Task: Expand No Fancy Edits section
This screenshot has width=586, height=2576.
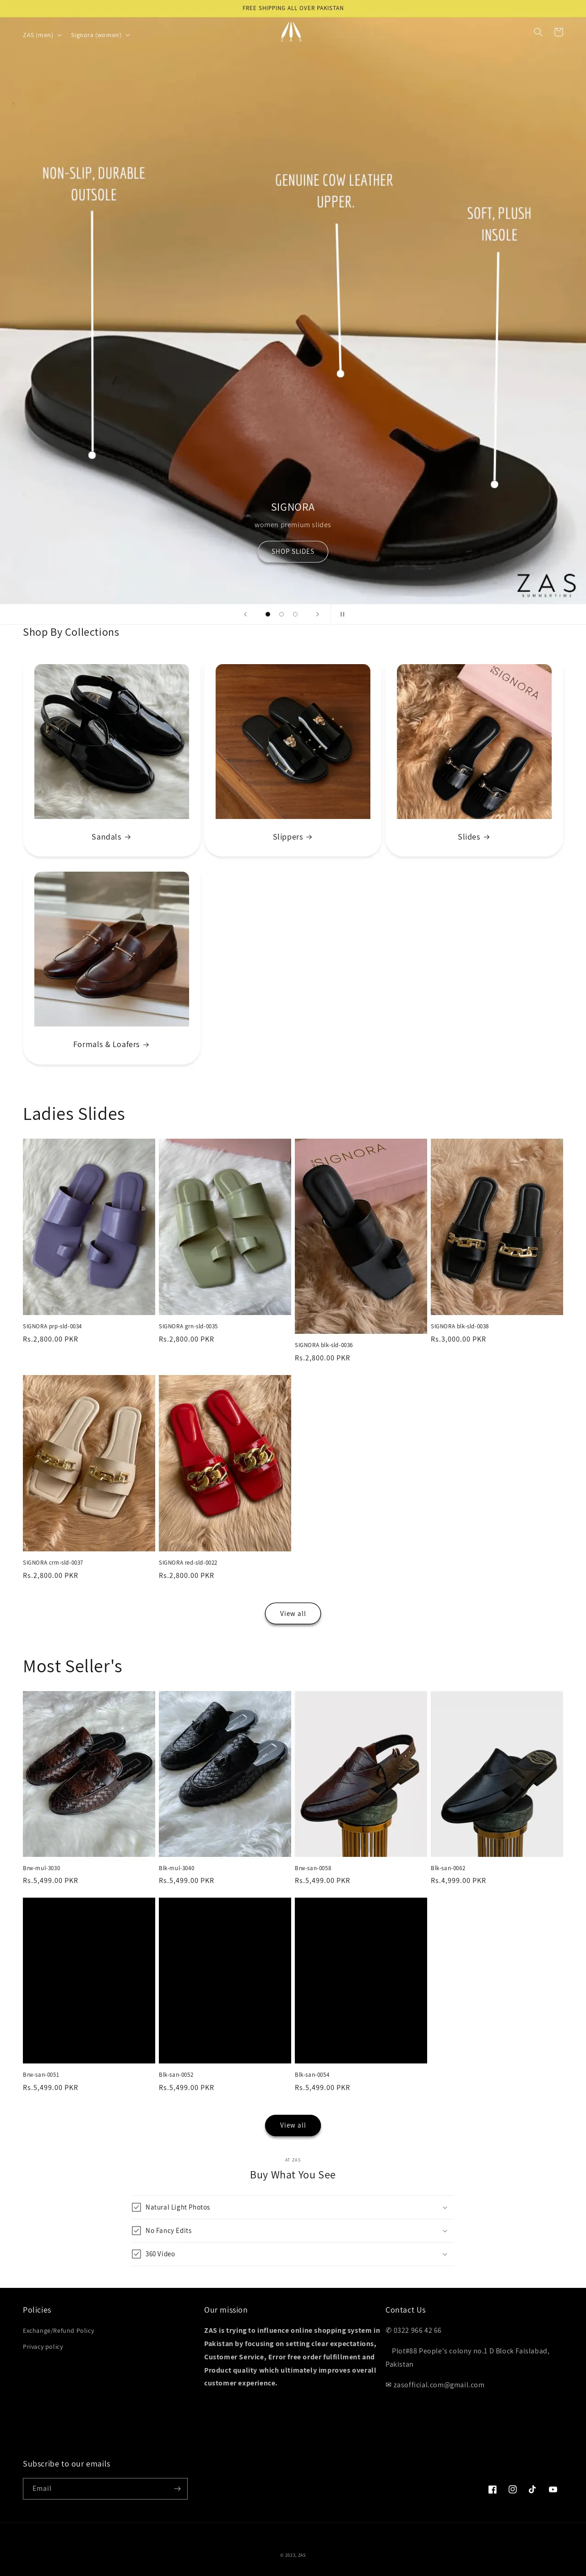Action: (x=292, y=2230)
